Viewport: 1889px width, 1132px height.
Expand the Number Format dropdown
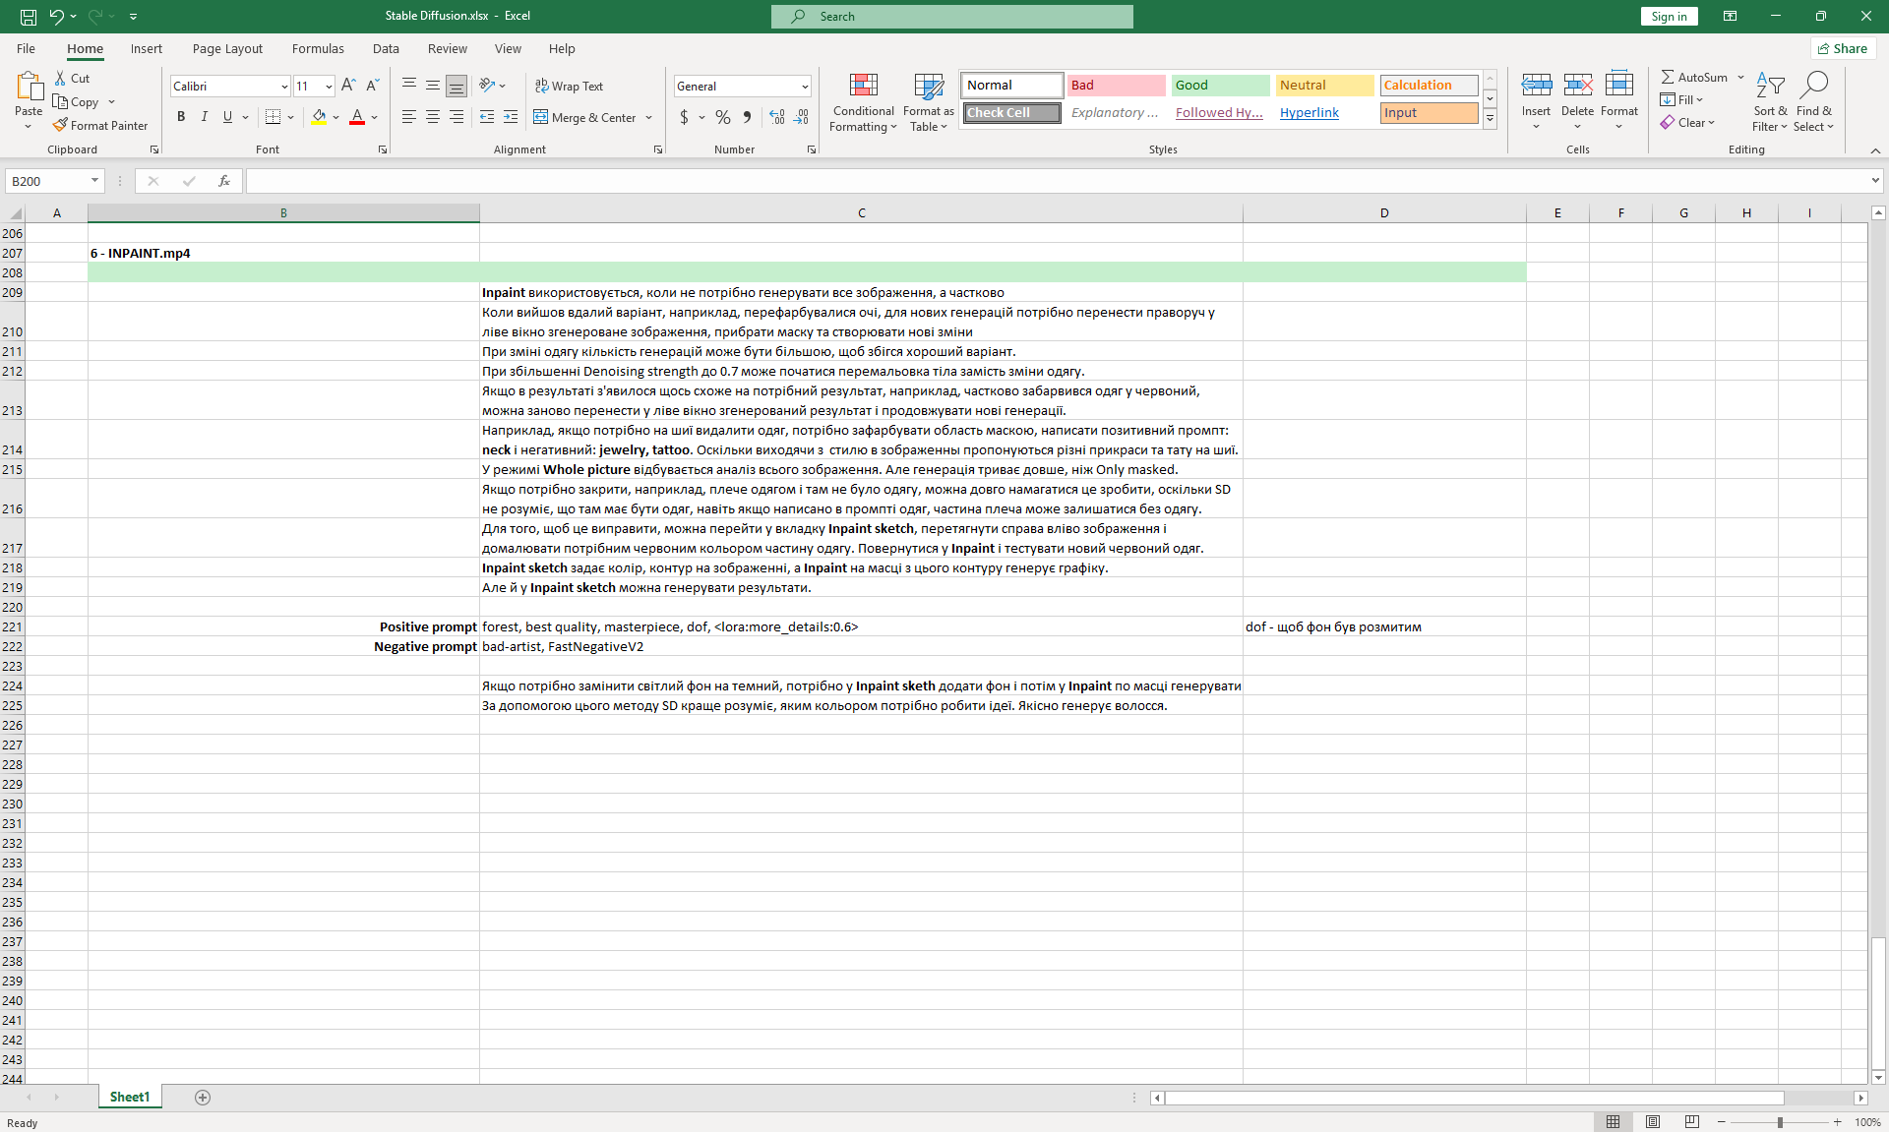tap(805, 87)
